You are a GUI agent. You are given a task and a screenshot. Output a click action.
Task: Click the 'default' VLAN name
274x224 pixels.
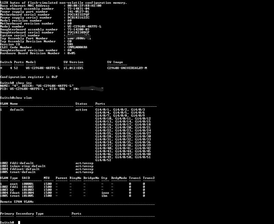[17, 110]
